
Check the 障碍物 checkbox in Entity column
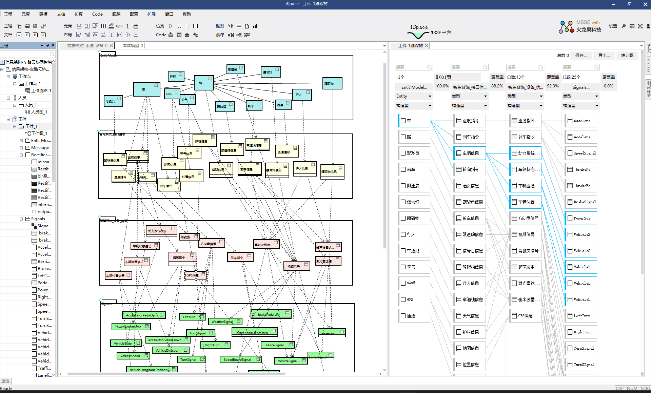(x=403, y=218)
